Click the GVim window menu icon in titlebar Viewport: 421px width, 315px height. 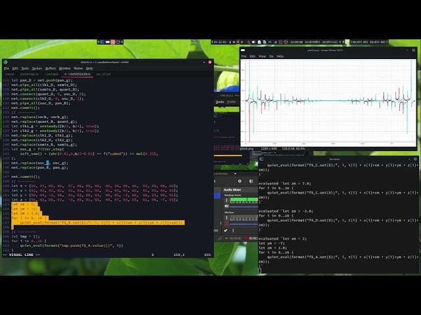click(5, 62)
